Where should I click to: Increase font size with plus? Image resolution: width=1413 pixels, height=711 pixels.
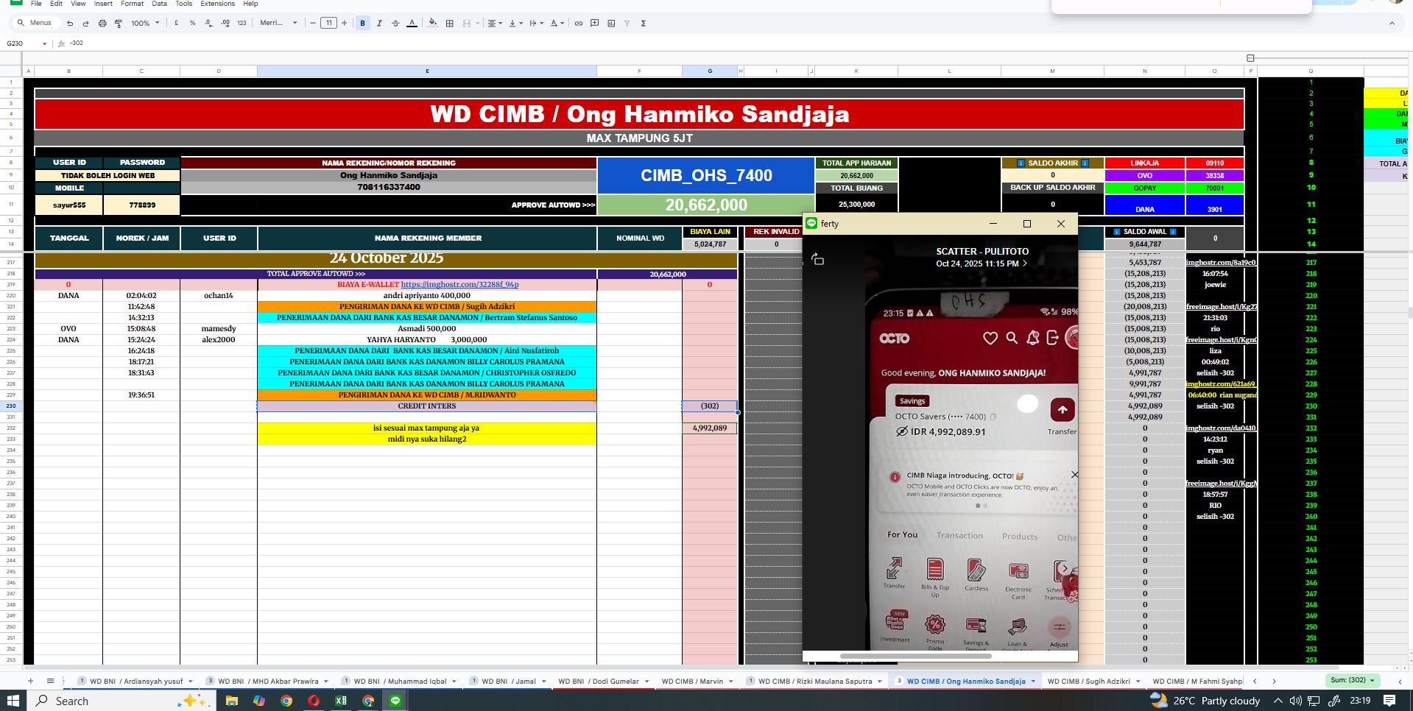[x=344, y=24]
